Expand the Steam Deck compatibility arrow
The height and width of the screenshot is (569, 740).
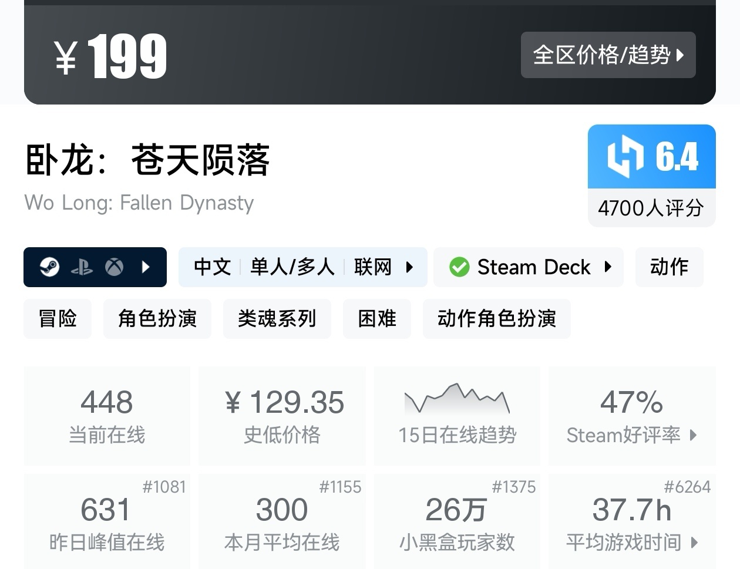coord(608,267)
